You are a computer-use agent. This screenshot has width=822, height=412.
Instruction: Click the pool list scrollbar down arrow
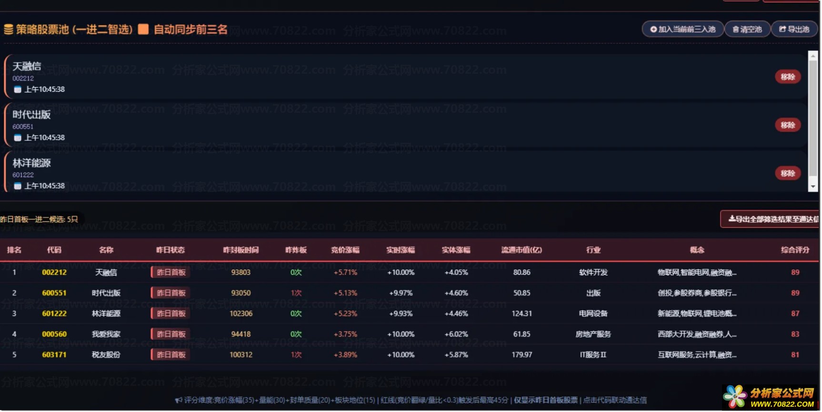pyautogui.click(x=813, y=187)
